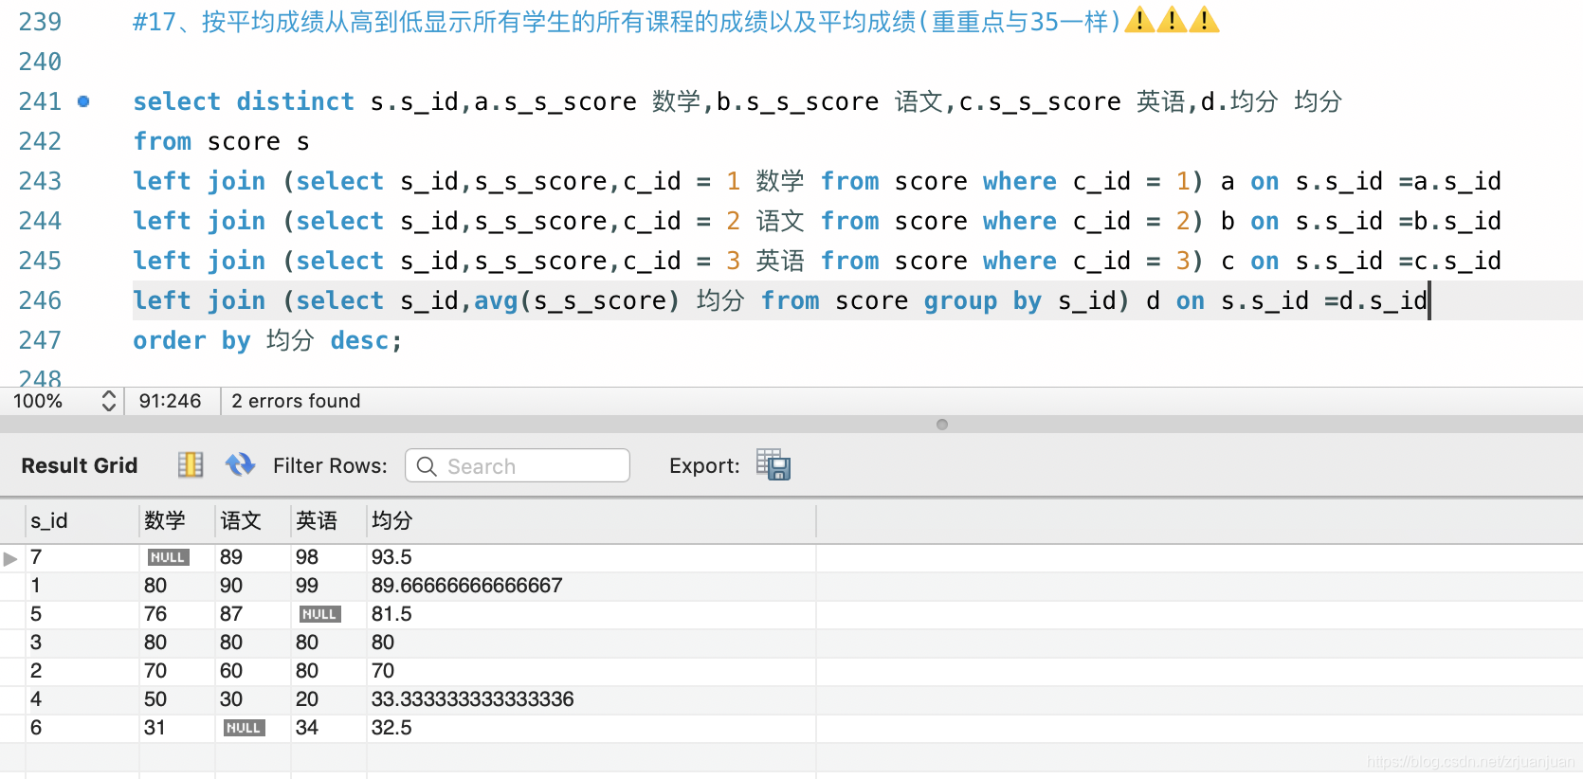The image size is (1583, 779).
Task: Click the 语文 NULL cell in row 6
Action: 244,728
